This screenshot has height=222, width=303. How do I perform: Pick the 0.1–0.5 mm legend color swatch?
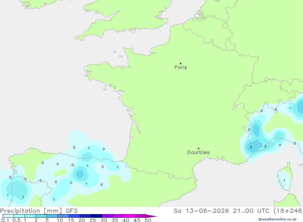(8, 216)
